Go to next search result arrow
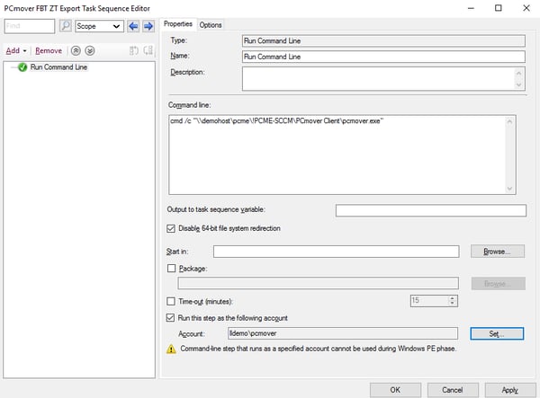 click(148, 26)
